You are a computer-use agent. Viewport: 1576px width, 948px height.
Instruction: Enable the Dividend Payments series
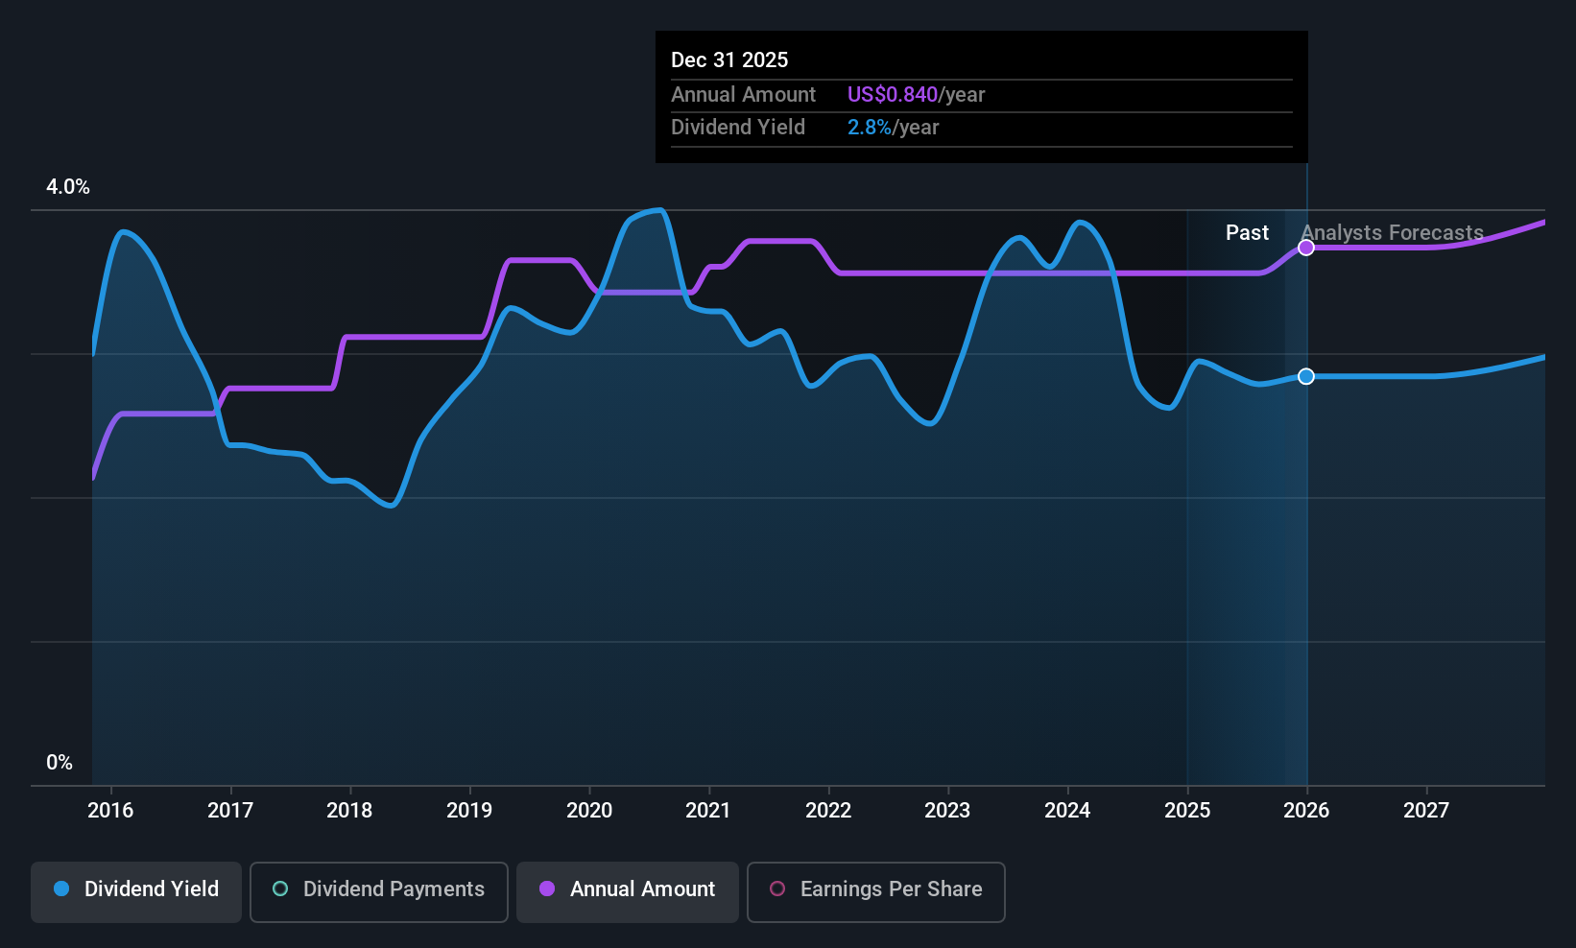tap(378, 891)
